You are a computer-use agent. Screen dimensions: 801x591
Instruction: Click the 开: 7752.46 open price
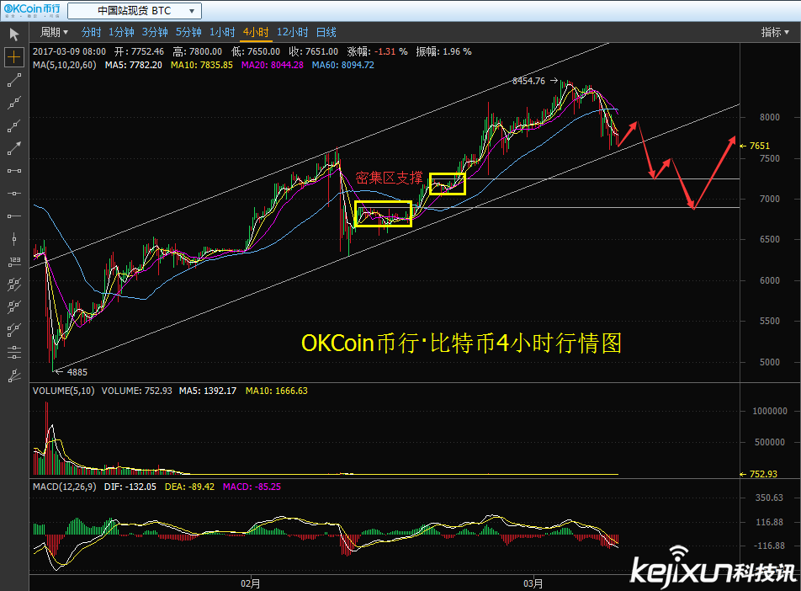coord(139,51)
